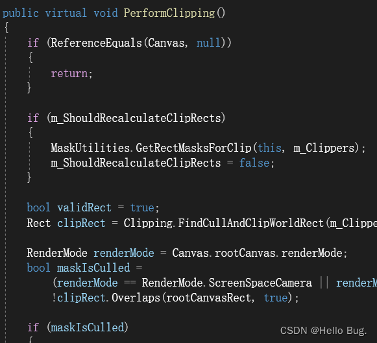Click the CSDN @Hello Bug. watermark
Viewport: 377px width, 343px height.
click(x=323, y=331)
